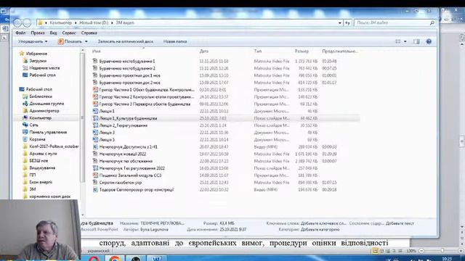This screenshot has width=465, height=261.
Task: Open the Сервис menu
Action: (x=69, y=33)
